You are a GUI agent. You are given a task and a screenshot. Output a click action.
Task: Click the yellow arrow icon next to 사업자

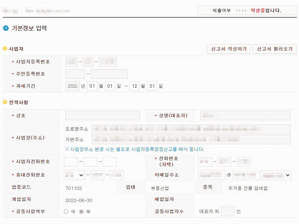[4, 48]
